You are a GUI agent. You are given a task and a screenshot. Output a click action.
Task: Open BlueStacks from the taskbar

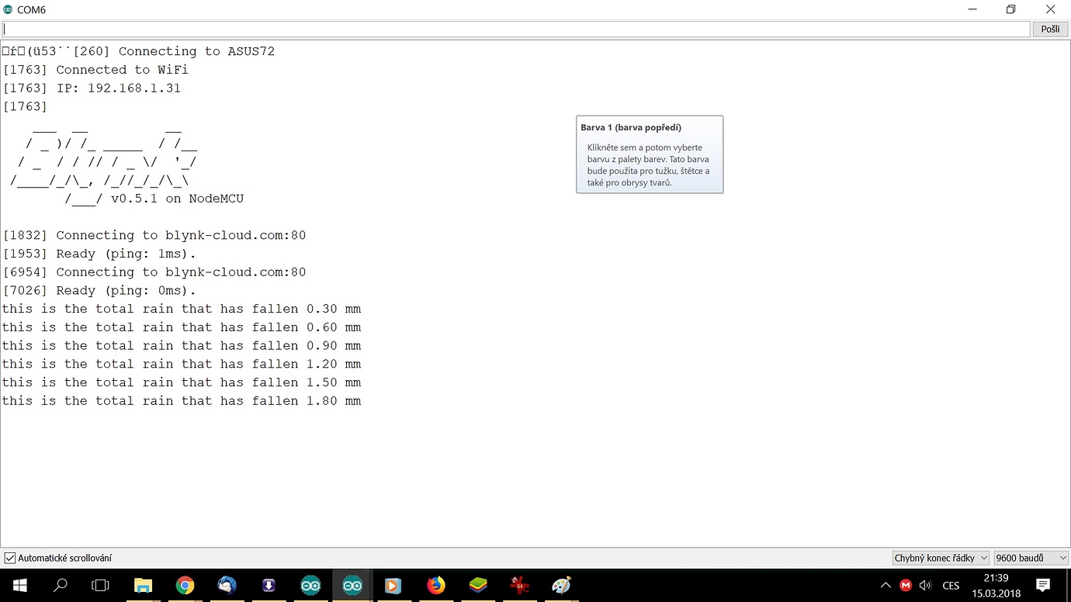pyautogui.click(x=477, y=586)
